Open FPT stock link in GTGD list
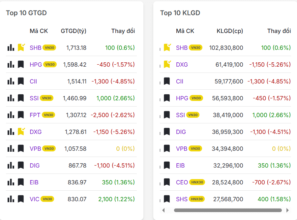 click(x=35, y=115)
